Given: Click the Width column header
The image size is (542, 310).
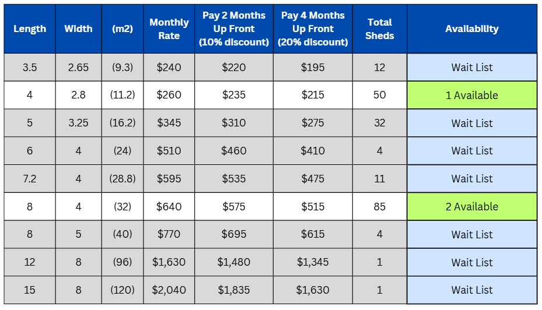Looking at the screenshot, I should (x=78, y=29).
